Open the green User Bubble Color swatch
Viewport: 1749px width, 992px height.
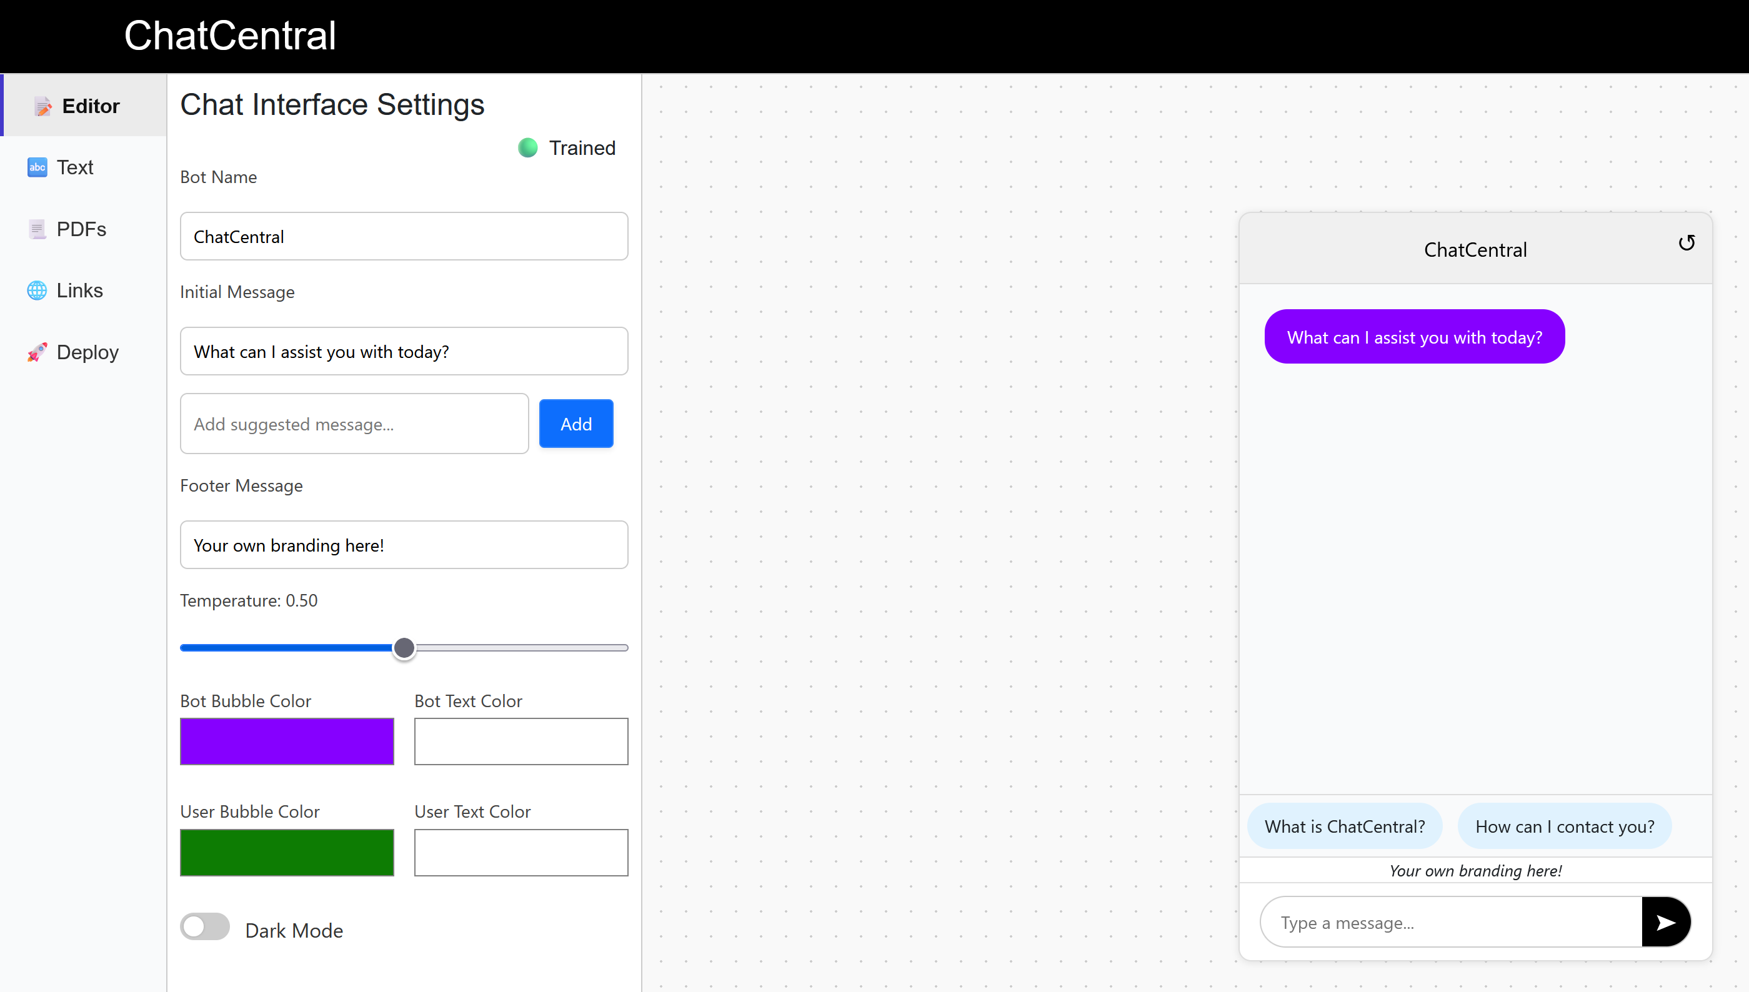pyautogui.click(x=287, y=852)
